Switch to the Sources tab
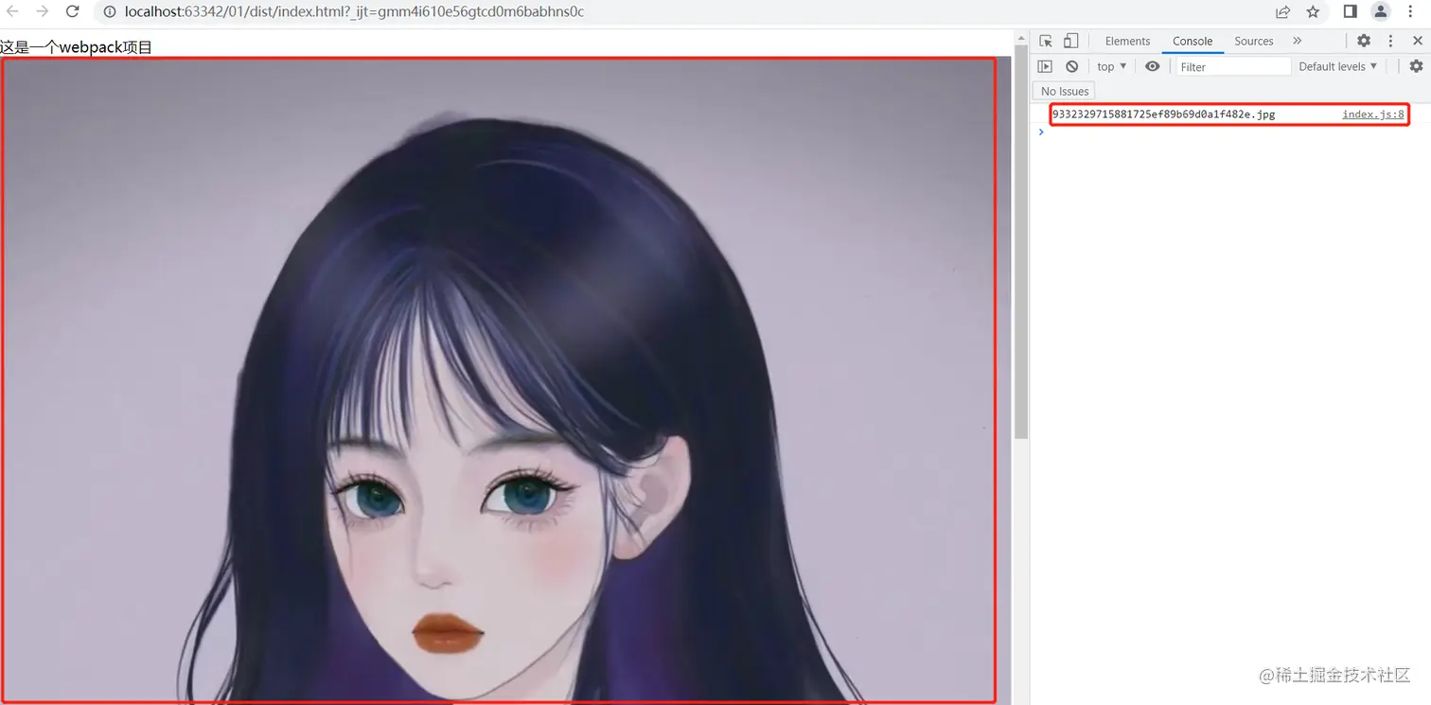This screenshot has width=1431, height=705. (x=1253, y=41)
